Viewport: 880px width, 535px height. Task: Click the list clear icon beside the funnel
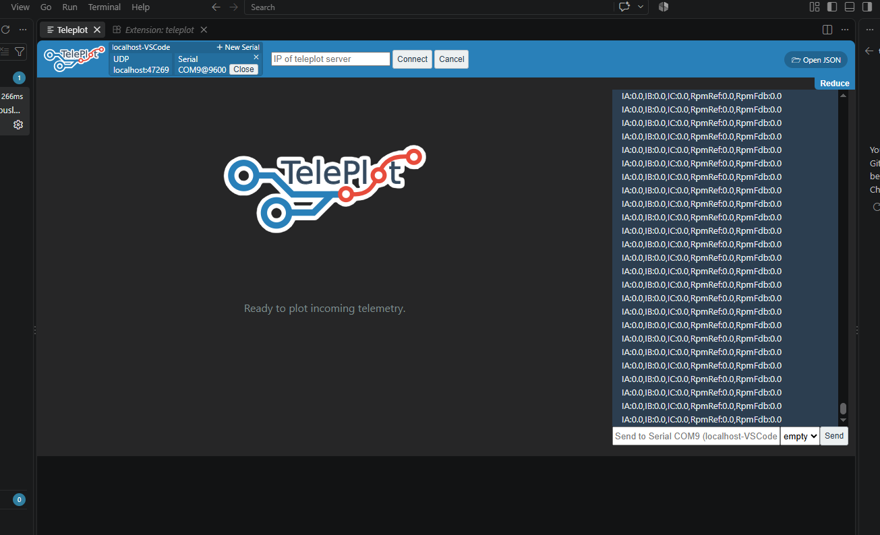tap(5, 51)
